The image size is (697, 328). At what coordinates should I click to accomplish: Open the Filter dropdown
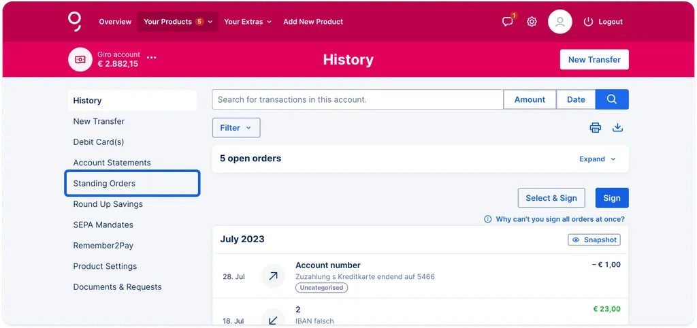236,127
